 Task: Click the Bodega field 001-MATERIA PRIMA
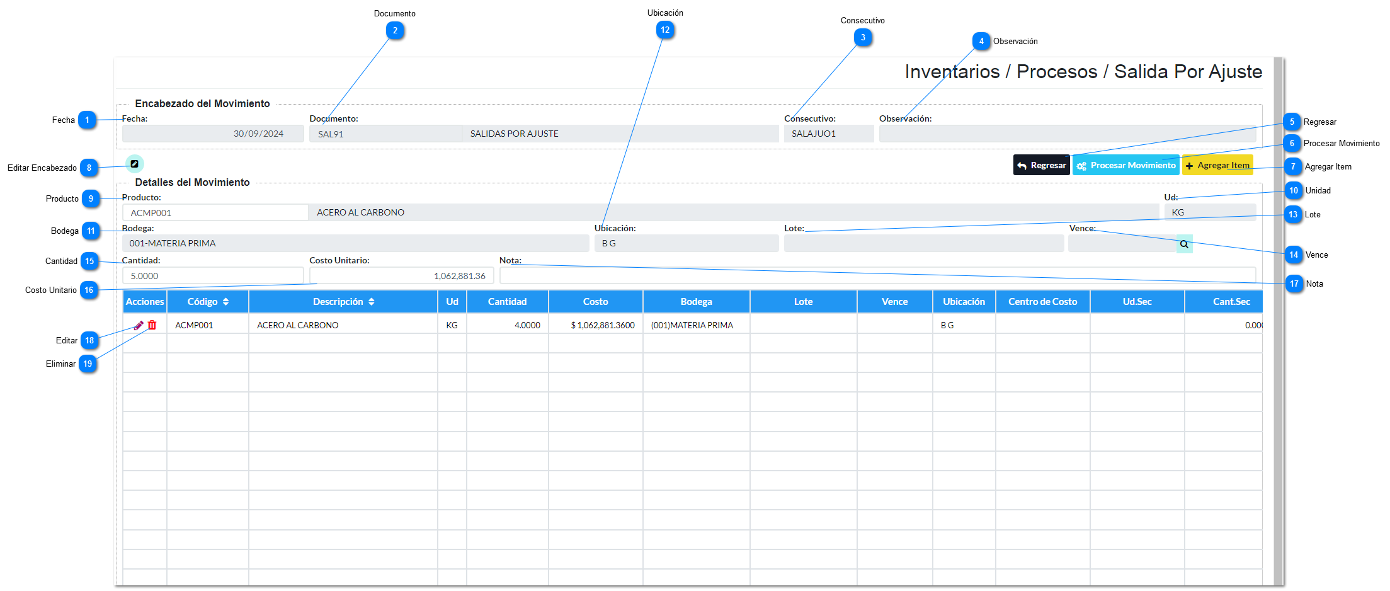[x=355, y=243]
